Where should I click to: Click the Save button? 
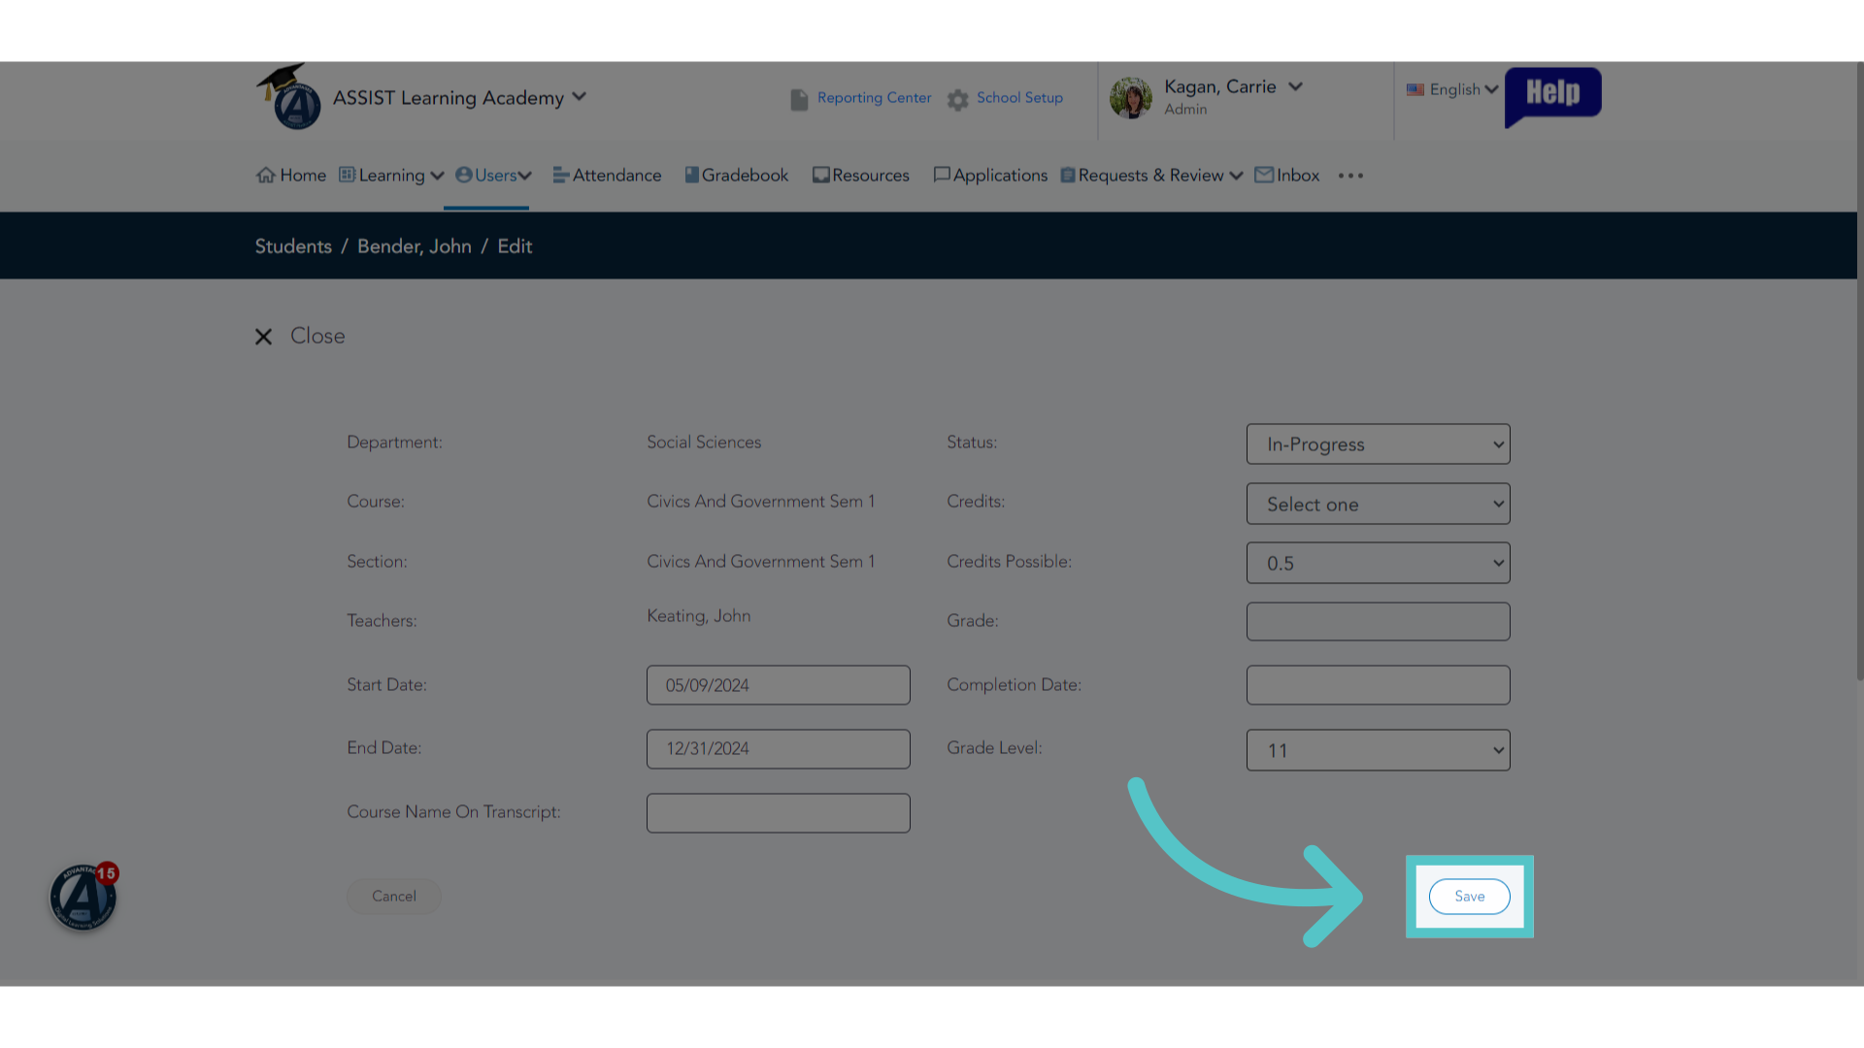(x=1469, y=897)
